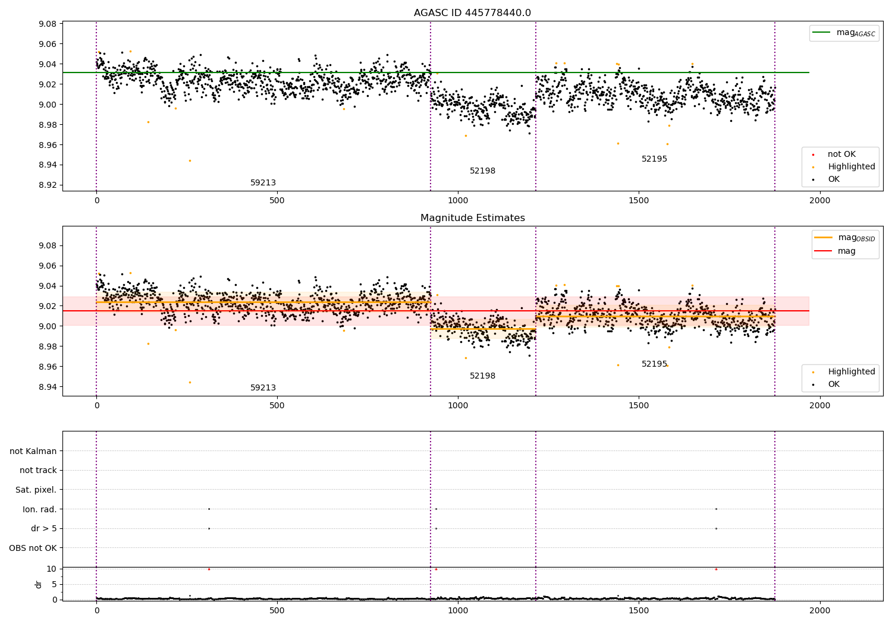Click the 'dr > 5' row label

point(44,529)
